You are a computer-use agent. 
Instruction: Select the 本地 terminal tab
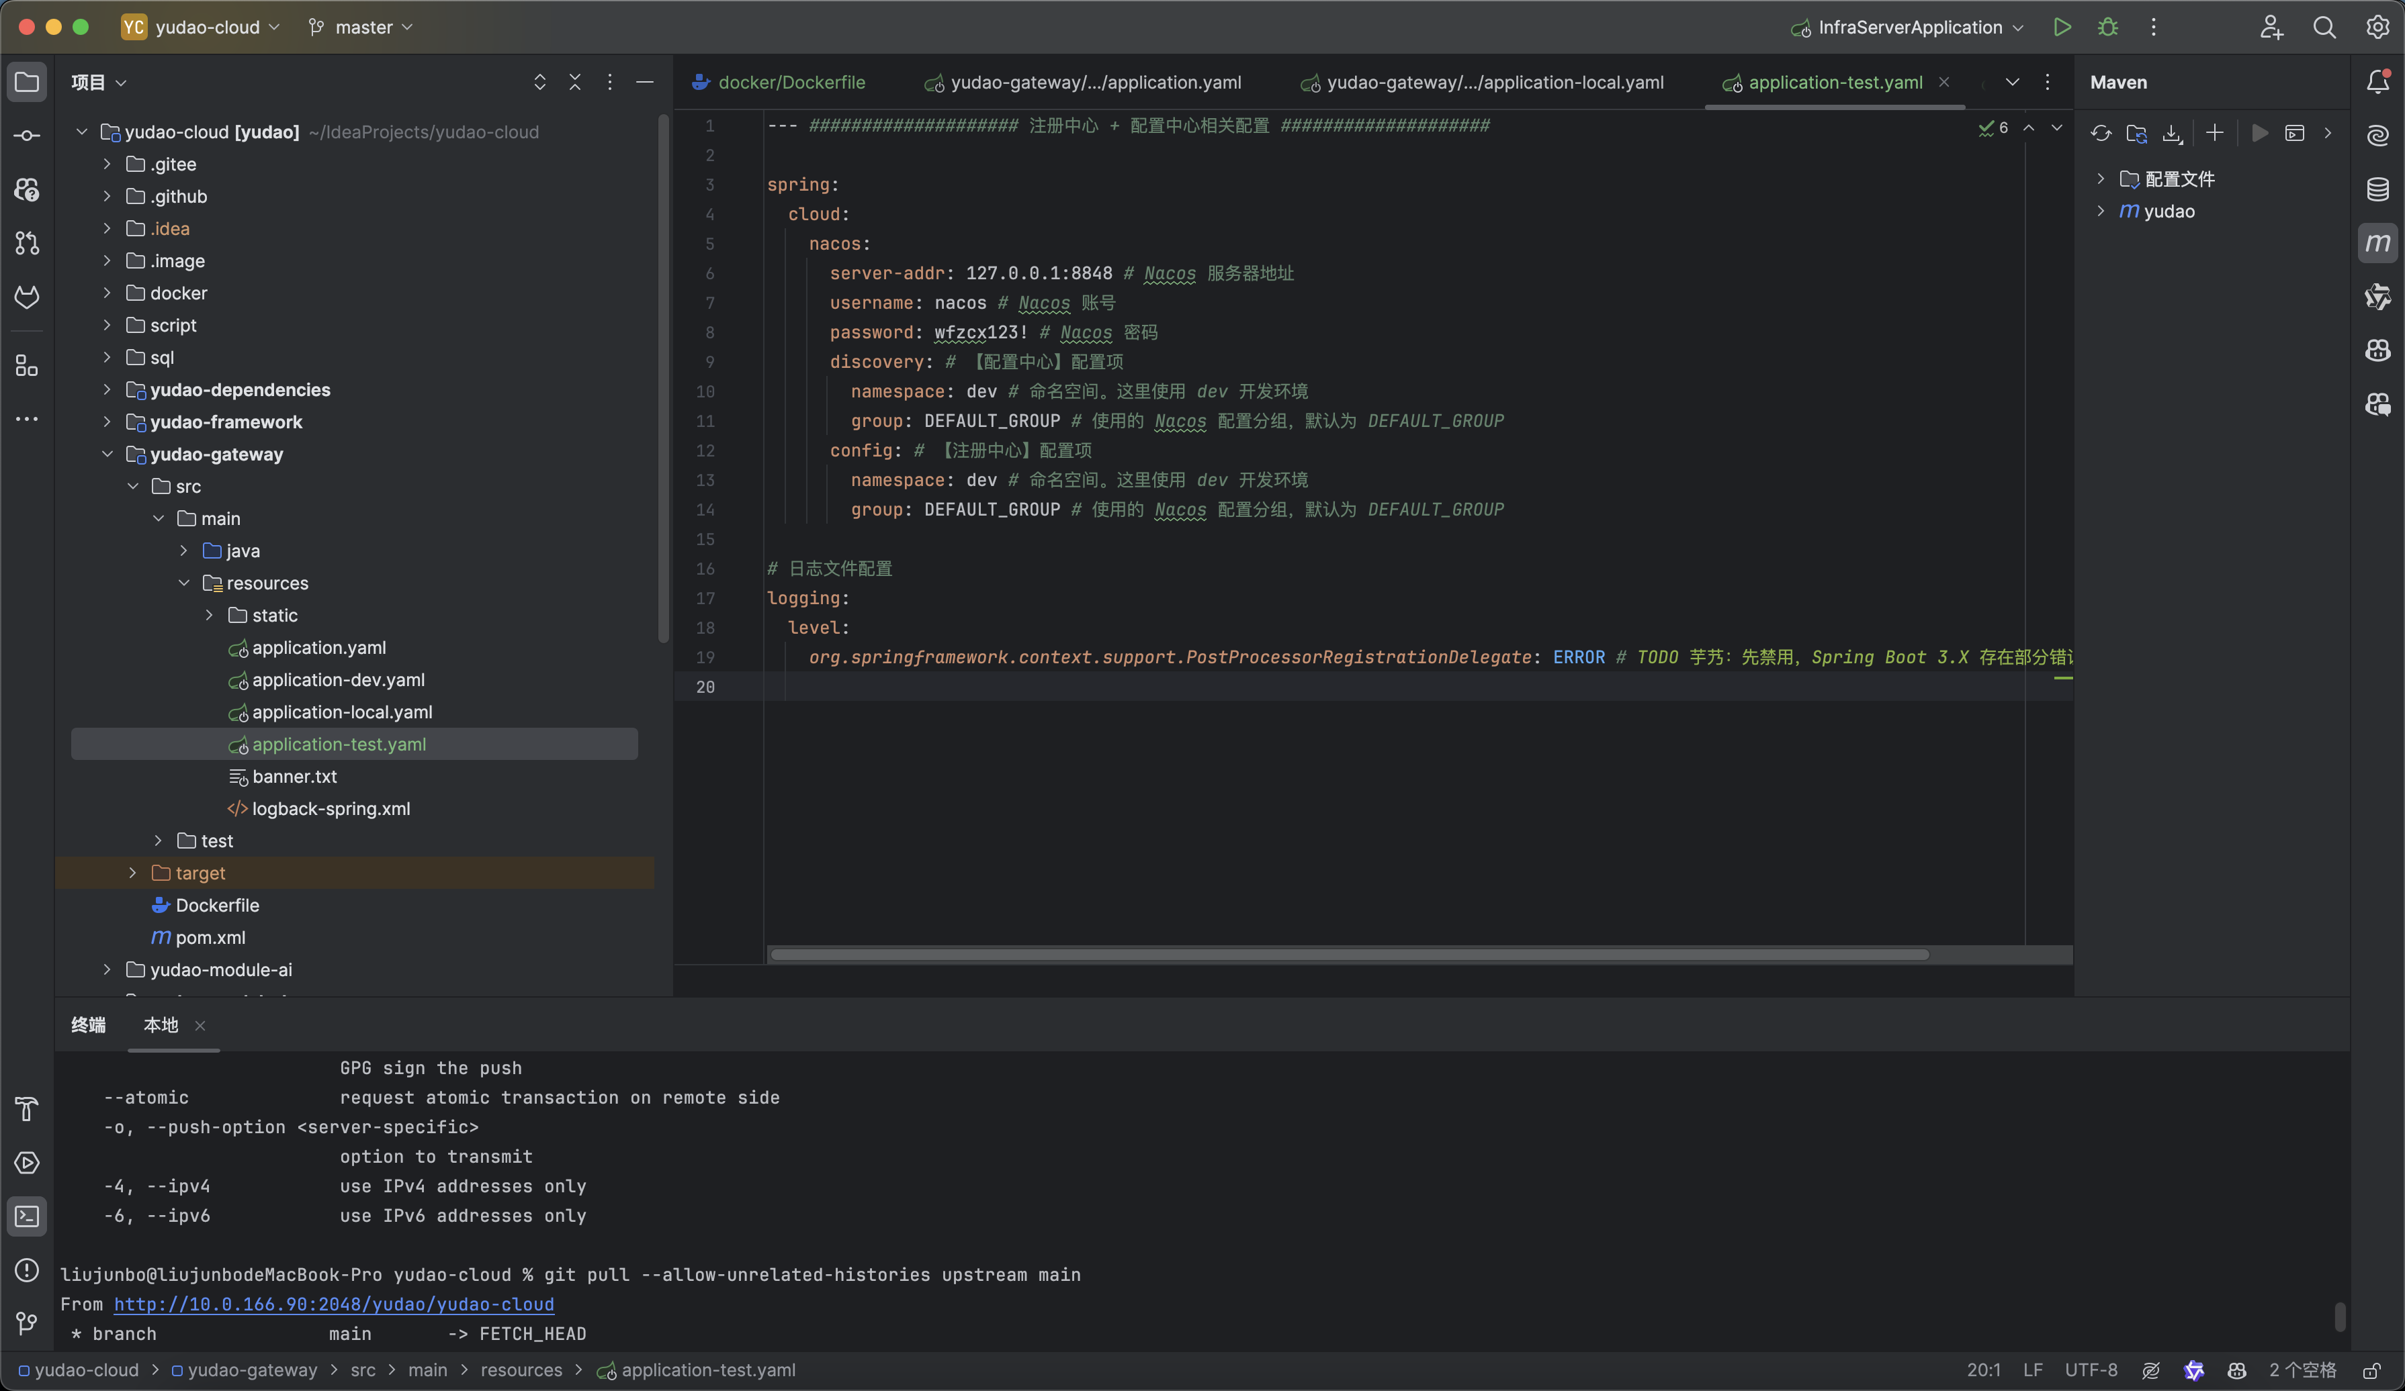[x=161, y=1025]
